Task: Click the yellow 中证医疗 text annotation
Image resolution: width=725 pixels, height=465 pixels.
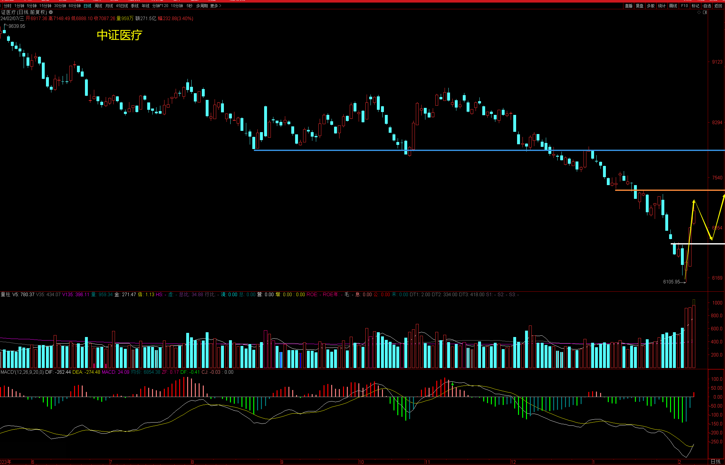Action: [119, 35]
